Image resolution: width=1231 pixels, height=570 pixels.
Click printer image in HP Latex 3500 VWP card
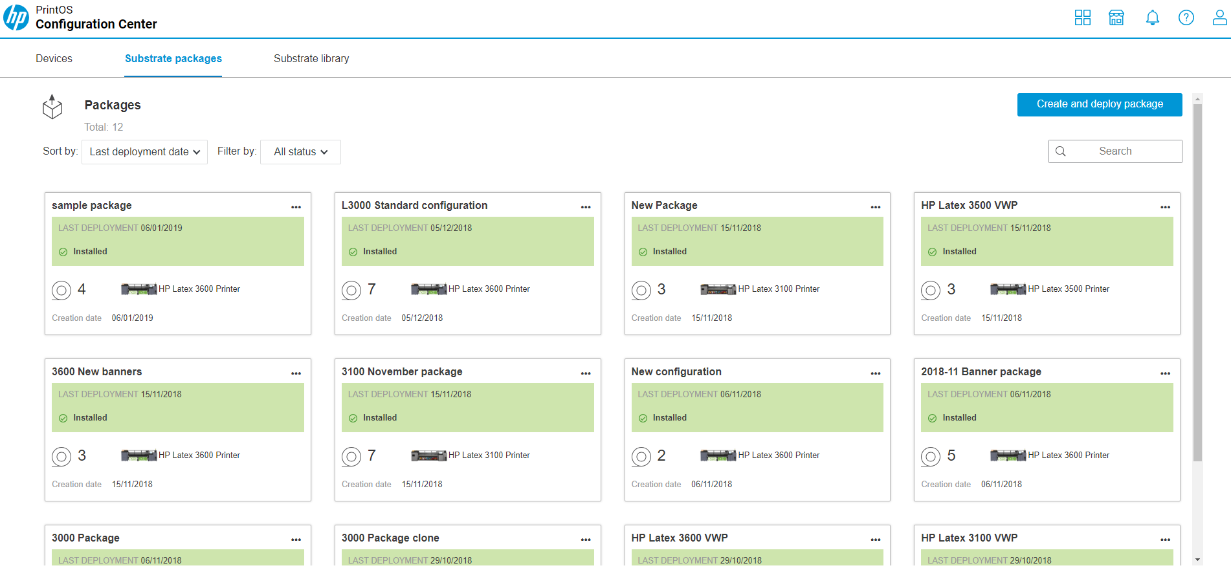[1008, 289]
